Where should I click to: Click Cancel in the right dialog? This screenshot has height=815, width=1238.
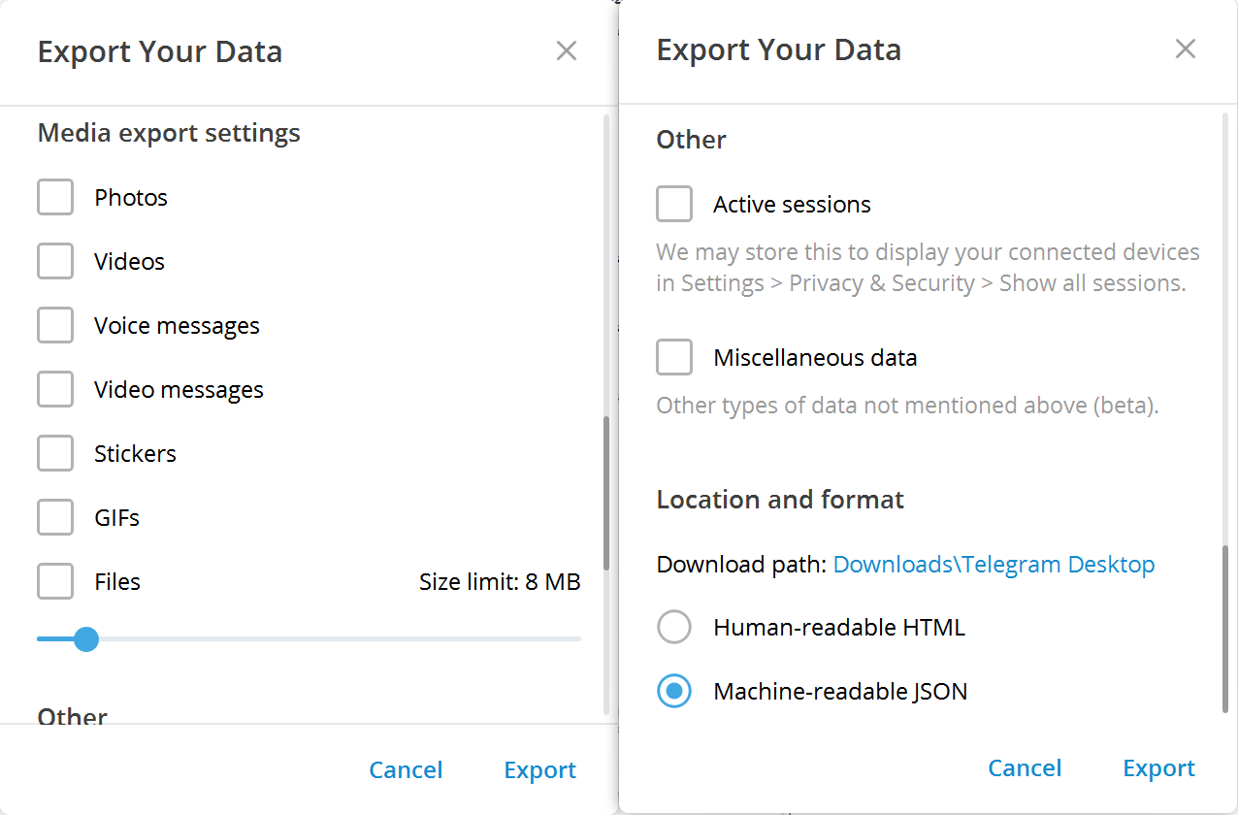click(1025, 768)
